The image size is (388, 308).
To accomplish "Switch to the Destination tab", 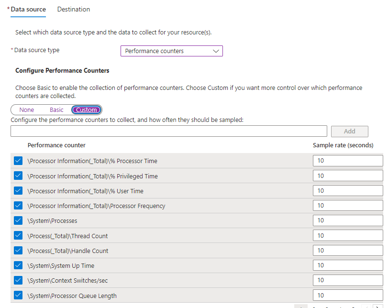I will click(73, 9).
